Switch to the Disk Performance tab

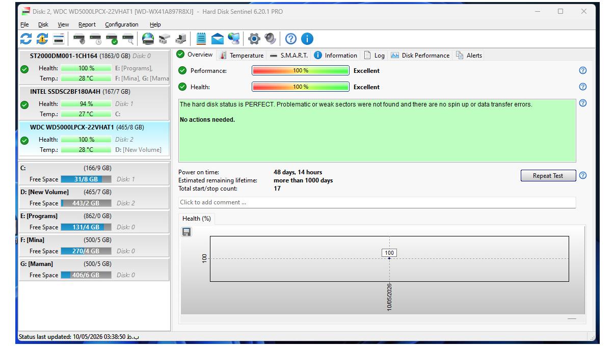(x=420, y=55)
